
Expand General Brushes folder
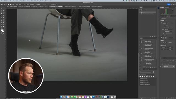(140, 79)
